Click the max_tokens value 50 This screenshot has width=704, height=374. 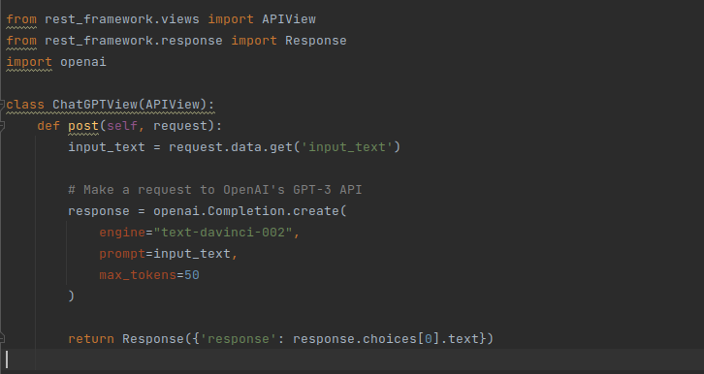click(x=192, y=275)
